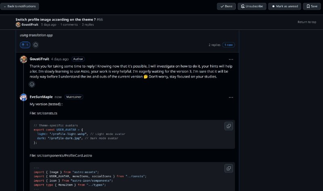Add a reaction under GoustiFruit's reply
This screenshot has height=191, width=323.
point(32,84)
